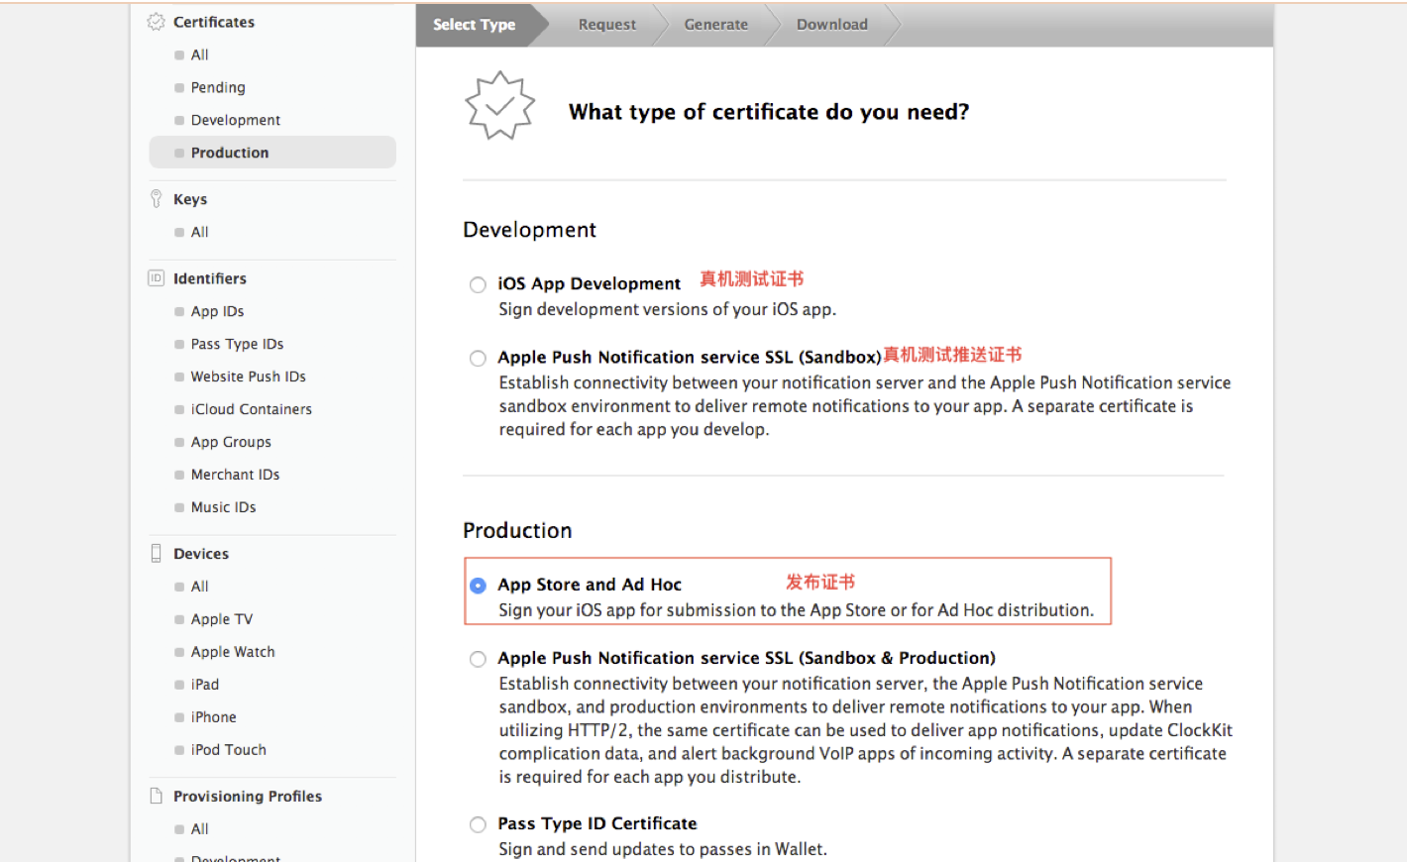This screenshot has width=1407, height=862.
Task: Click the certificate seal icon beside heading
Action: coord(500,106)
